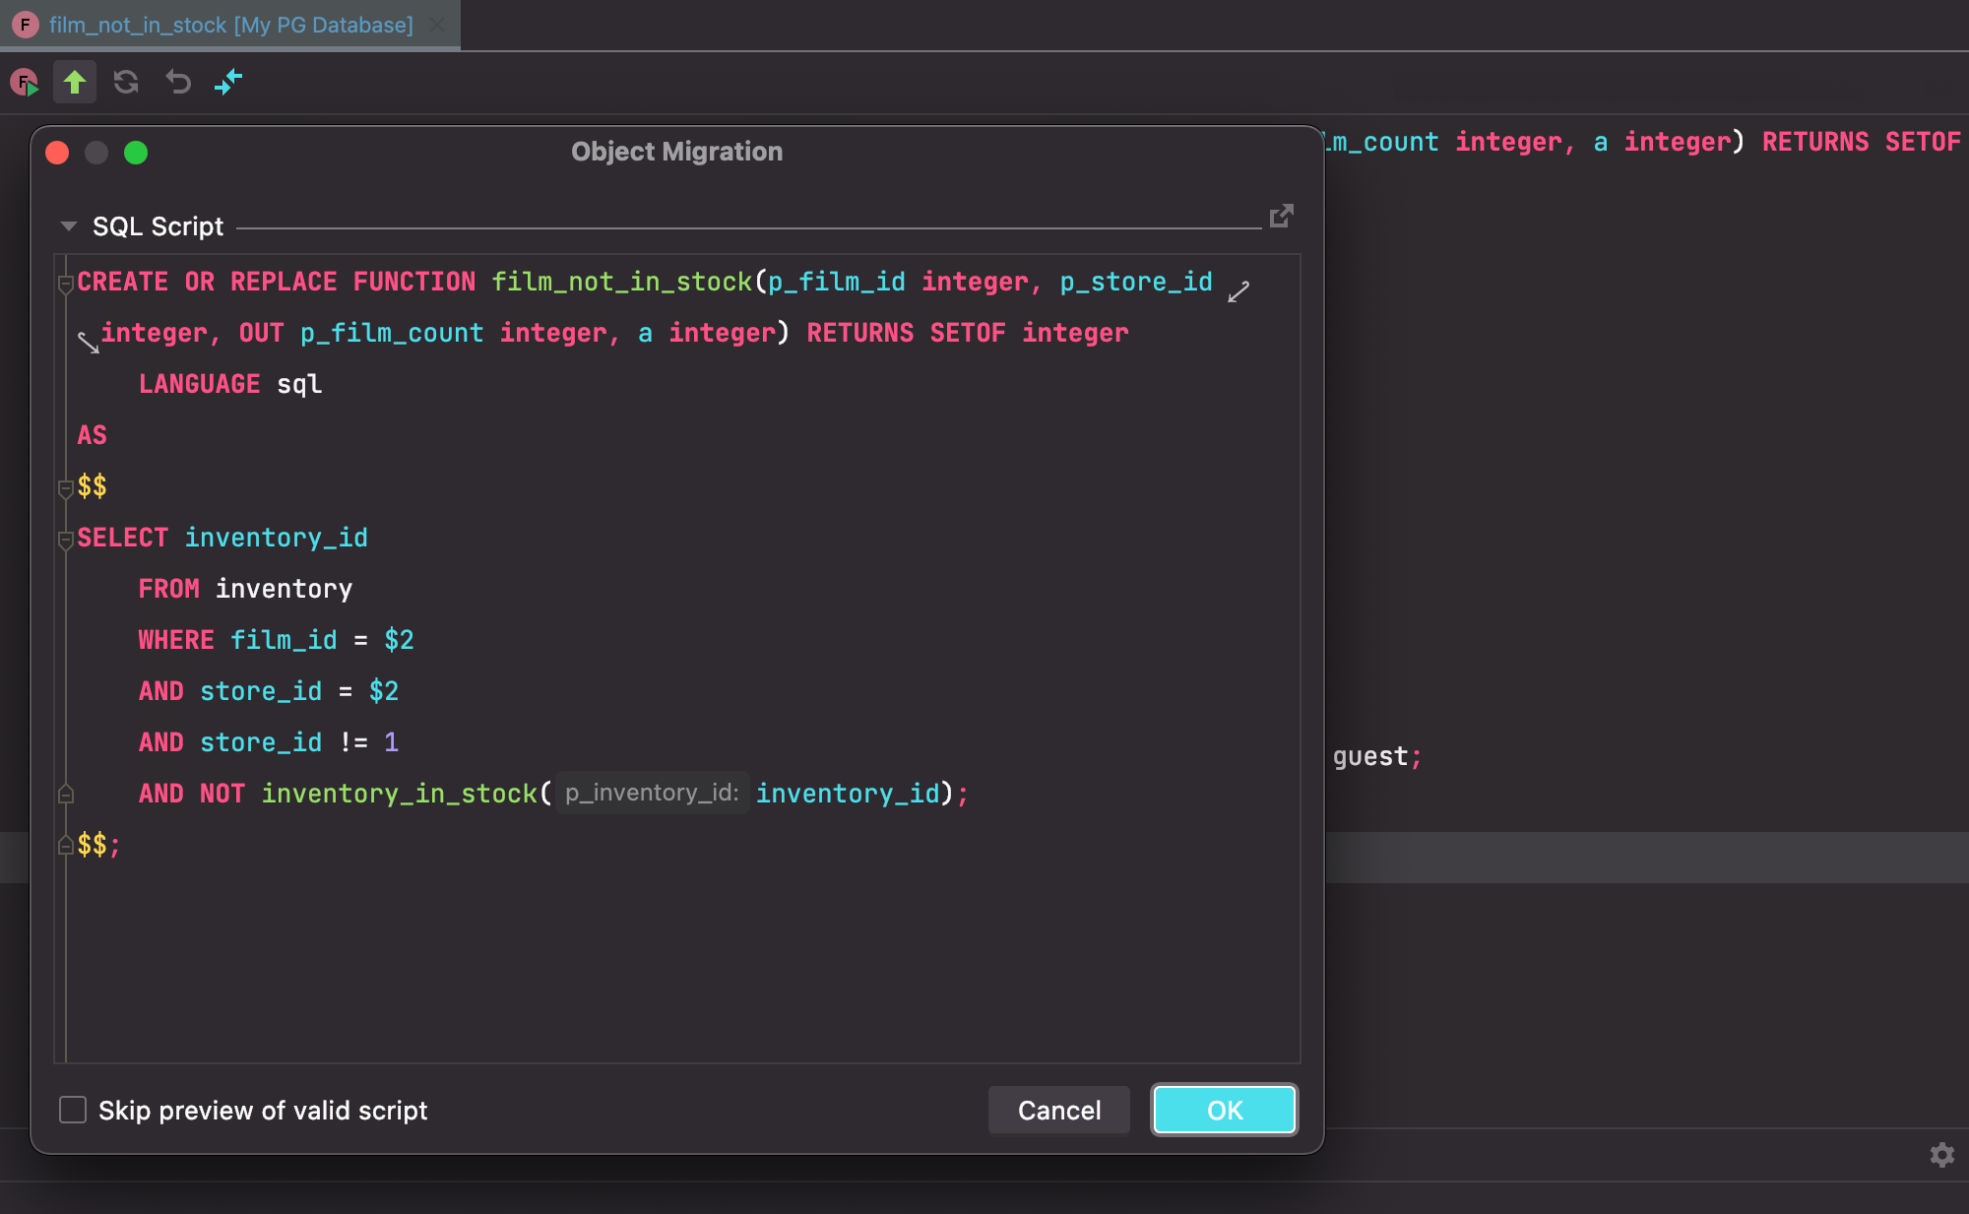Click the Execute routine run icon

25,82
